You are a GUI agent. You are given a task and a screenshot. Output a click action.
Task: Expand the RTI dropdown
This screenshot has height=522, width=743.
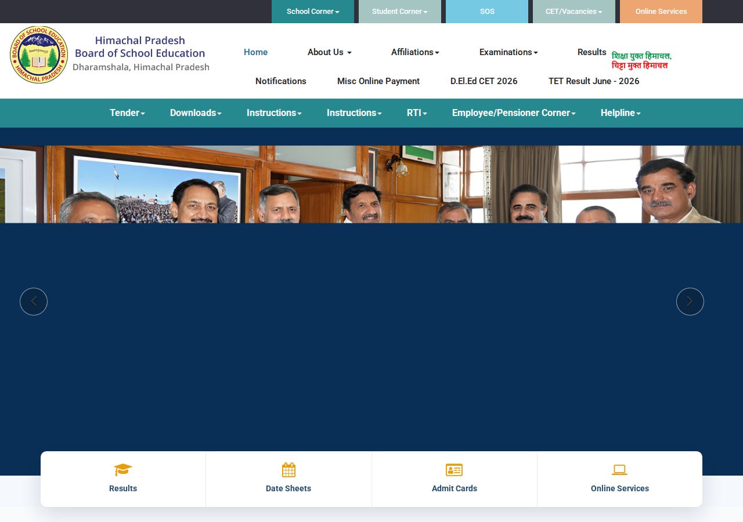(x=417, y=113)
